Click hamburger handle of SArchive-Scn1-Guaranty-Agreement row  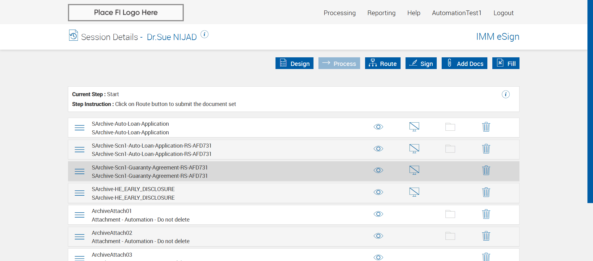80,171
